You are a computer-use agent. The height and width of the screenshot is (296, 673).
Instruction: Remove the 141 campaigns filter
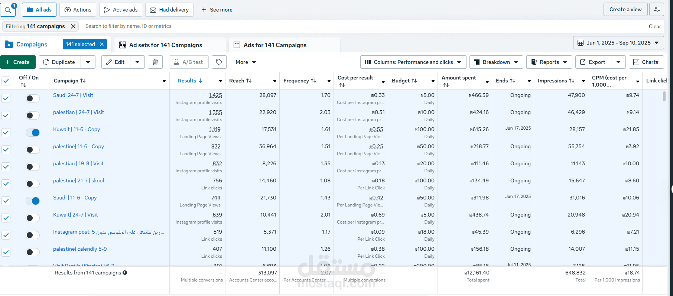pos(73,26)
